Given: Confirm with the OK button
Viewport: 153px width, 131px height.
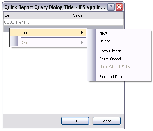Looking at the screenshot, I should 75,121.
